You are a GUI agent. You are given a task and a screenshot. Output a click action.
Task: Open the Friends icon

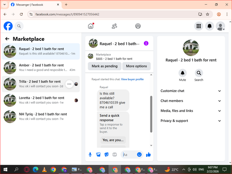point(114,26)
